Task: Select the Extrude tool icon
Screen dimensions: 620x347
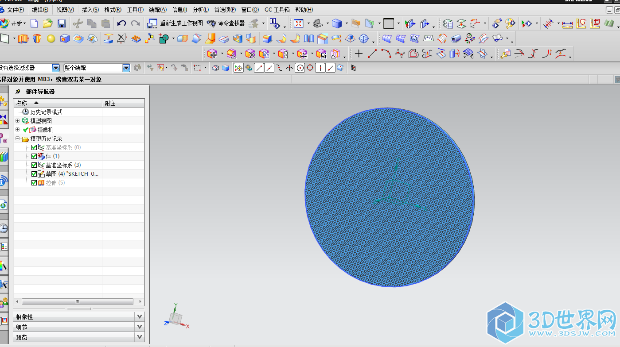Action: pyautogui.click(x=23, y=39)
